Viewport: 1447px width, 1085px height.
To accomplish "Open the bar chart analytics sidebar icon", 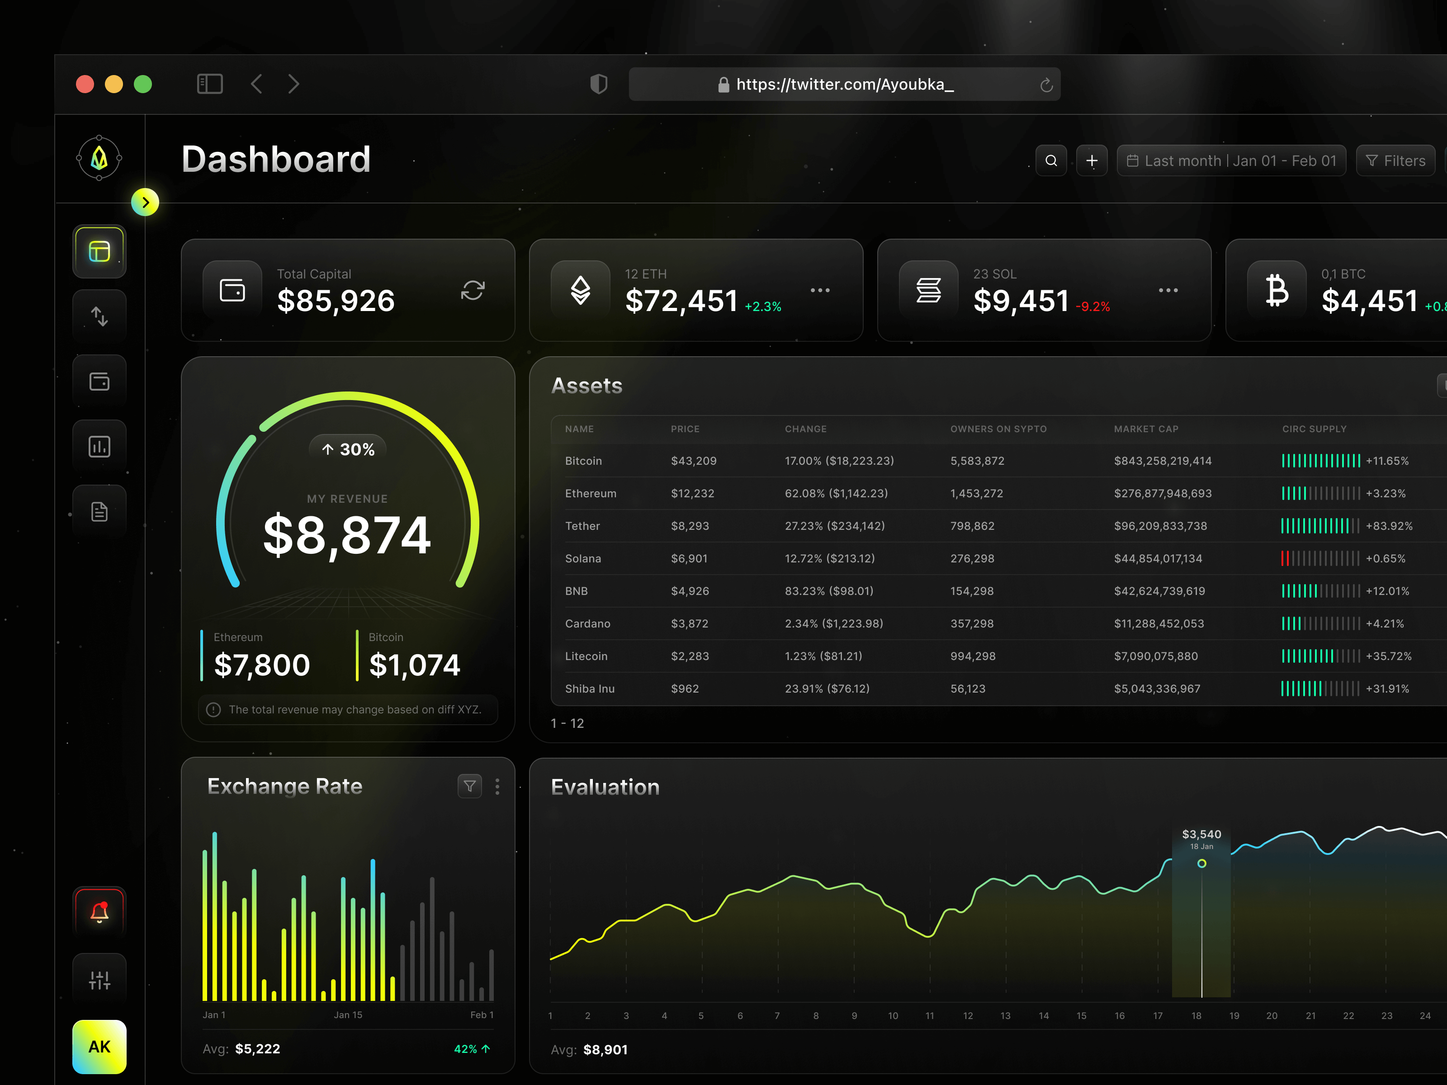I will coord(99,447).
